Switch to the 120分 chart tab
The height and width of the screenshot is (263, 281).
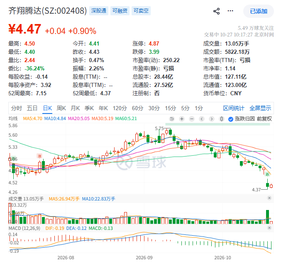120,108
